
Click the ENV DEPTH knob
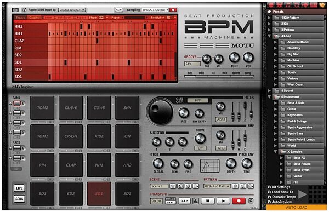pos(199,113)
